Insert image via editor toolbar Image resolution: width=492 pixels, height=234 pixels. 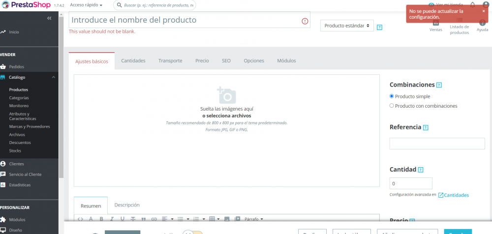coord(227,219)
